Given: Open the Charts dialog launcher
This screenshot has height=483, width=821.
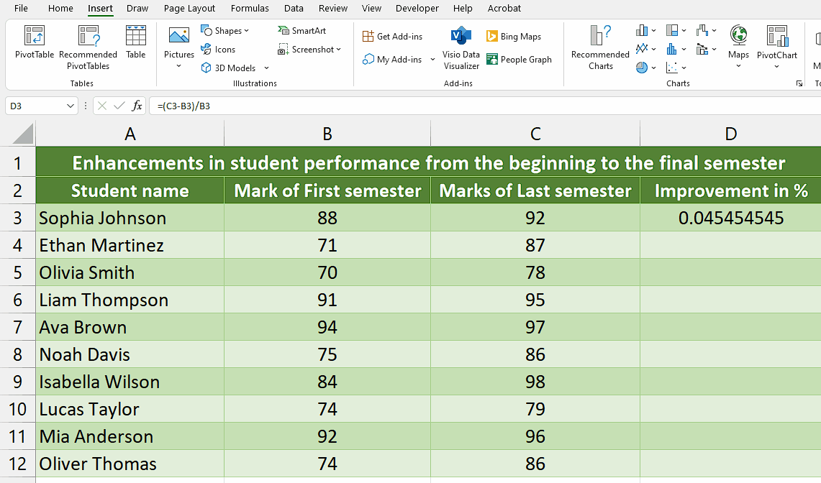Looking at the screenshot, I should point(799,83).
